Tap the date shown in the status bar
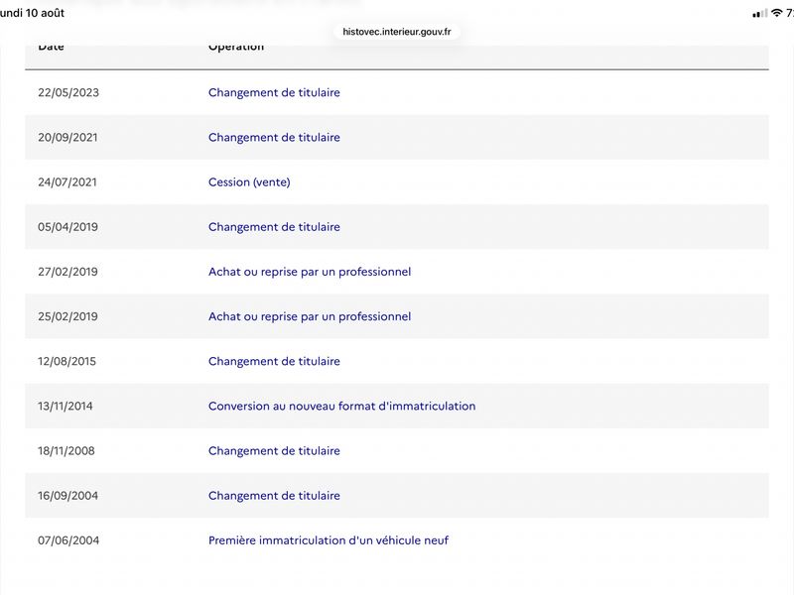 point(32,13)
